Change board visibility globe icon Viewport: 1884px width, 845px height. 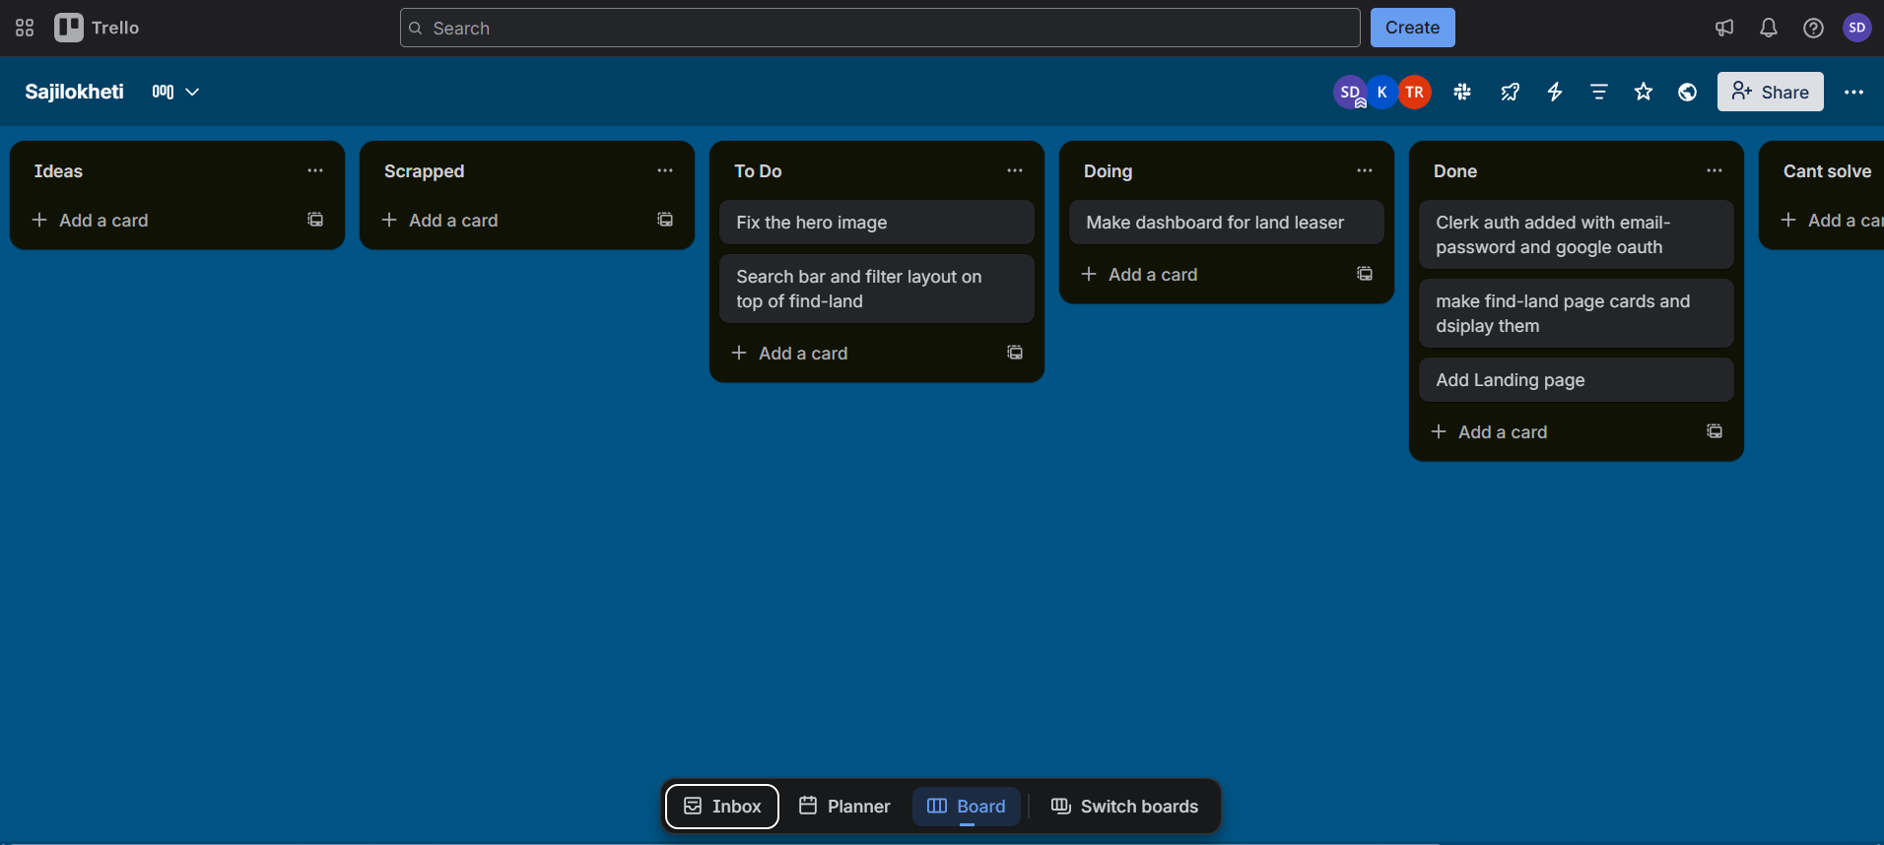(1688, 92)
